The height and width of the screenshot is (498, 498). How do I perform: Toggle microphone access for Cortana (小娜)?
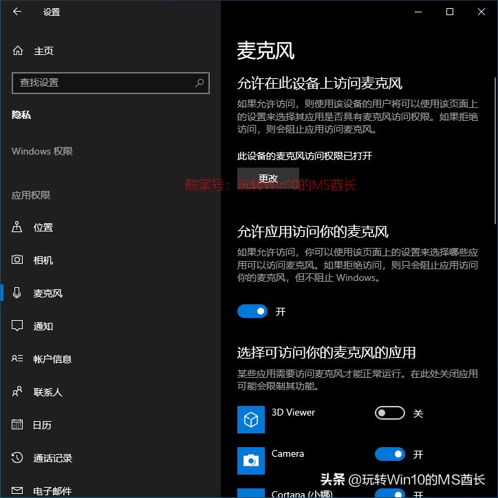point(390,493)
